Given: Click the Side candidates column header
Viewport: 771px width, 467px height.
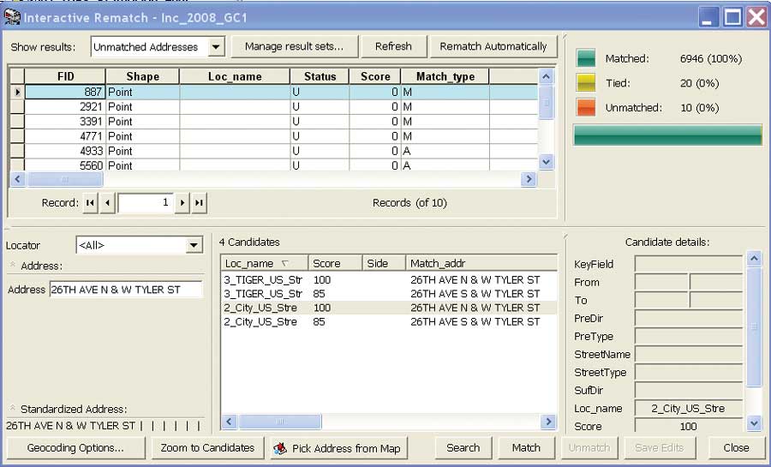Looking at the screenshot, I should point(384,263).
